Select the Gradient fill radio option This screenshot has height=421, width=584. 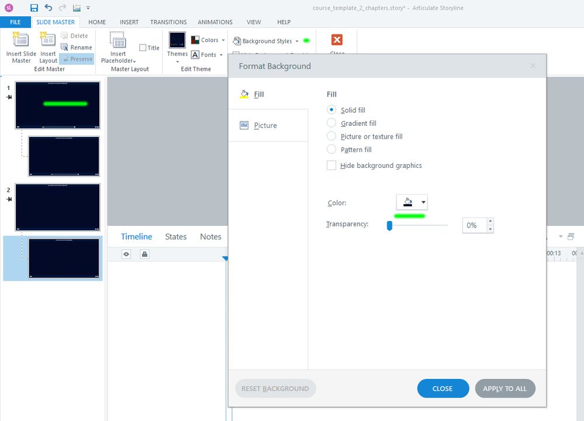coord(331,123)
